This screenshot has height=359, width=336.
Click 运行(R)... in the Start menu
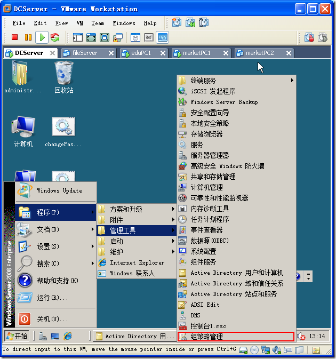(55, 298)
